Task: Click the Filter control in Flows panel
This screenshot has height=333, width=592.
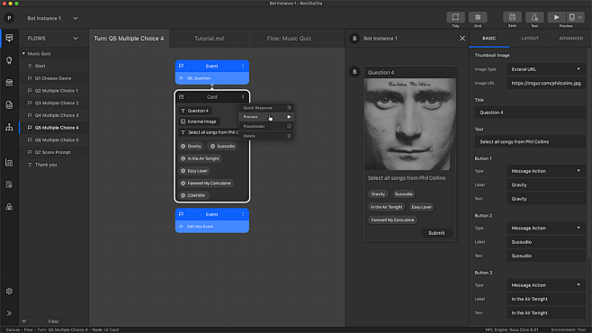Action: [x=53, y=321]
